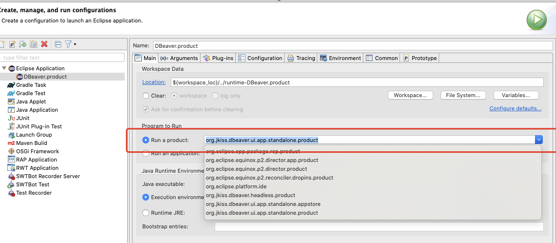The width and height of the screenshot is (556, 243).
Task: Select the Runtime JRE radio button
Action: [146, 213]
